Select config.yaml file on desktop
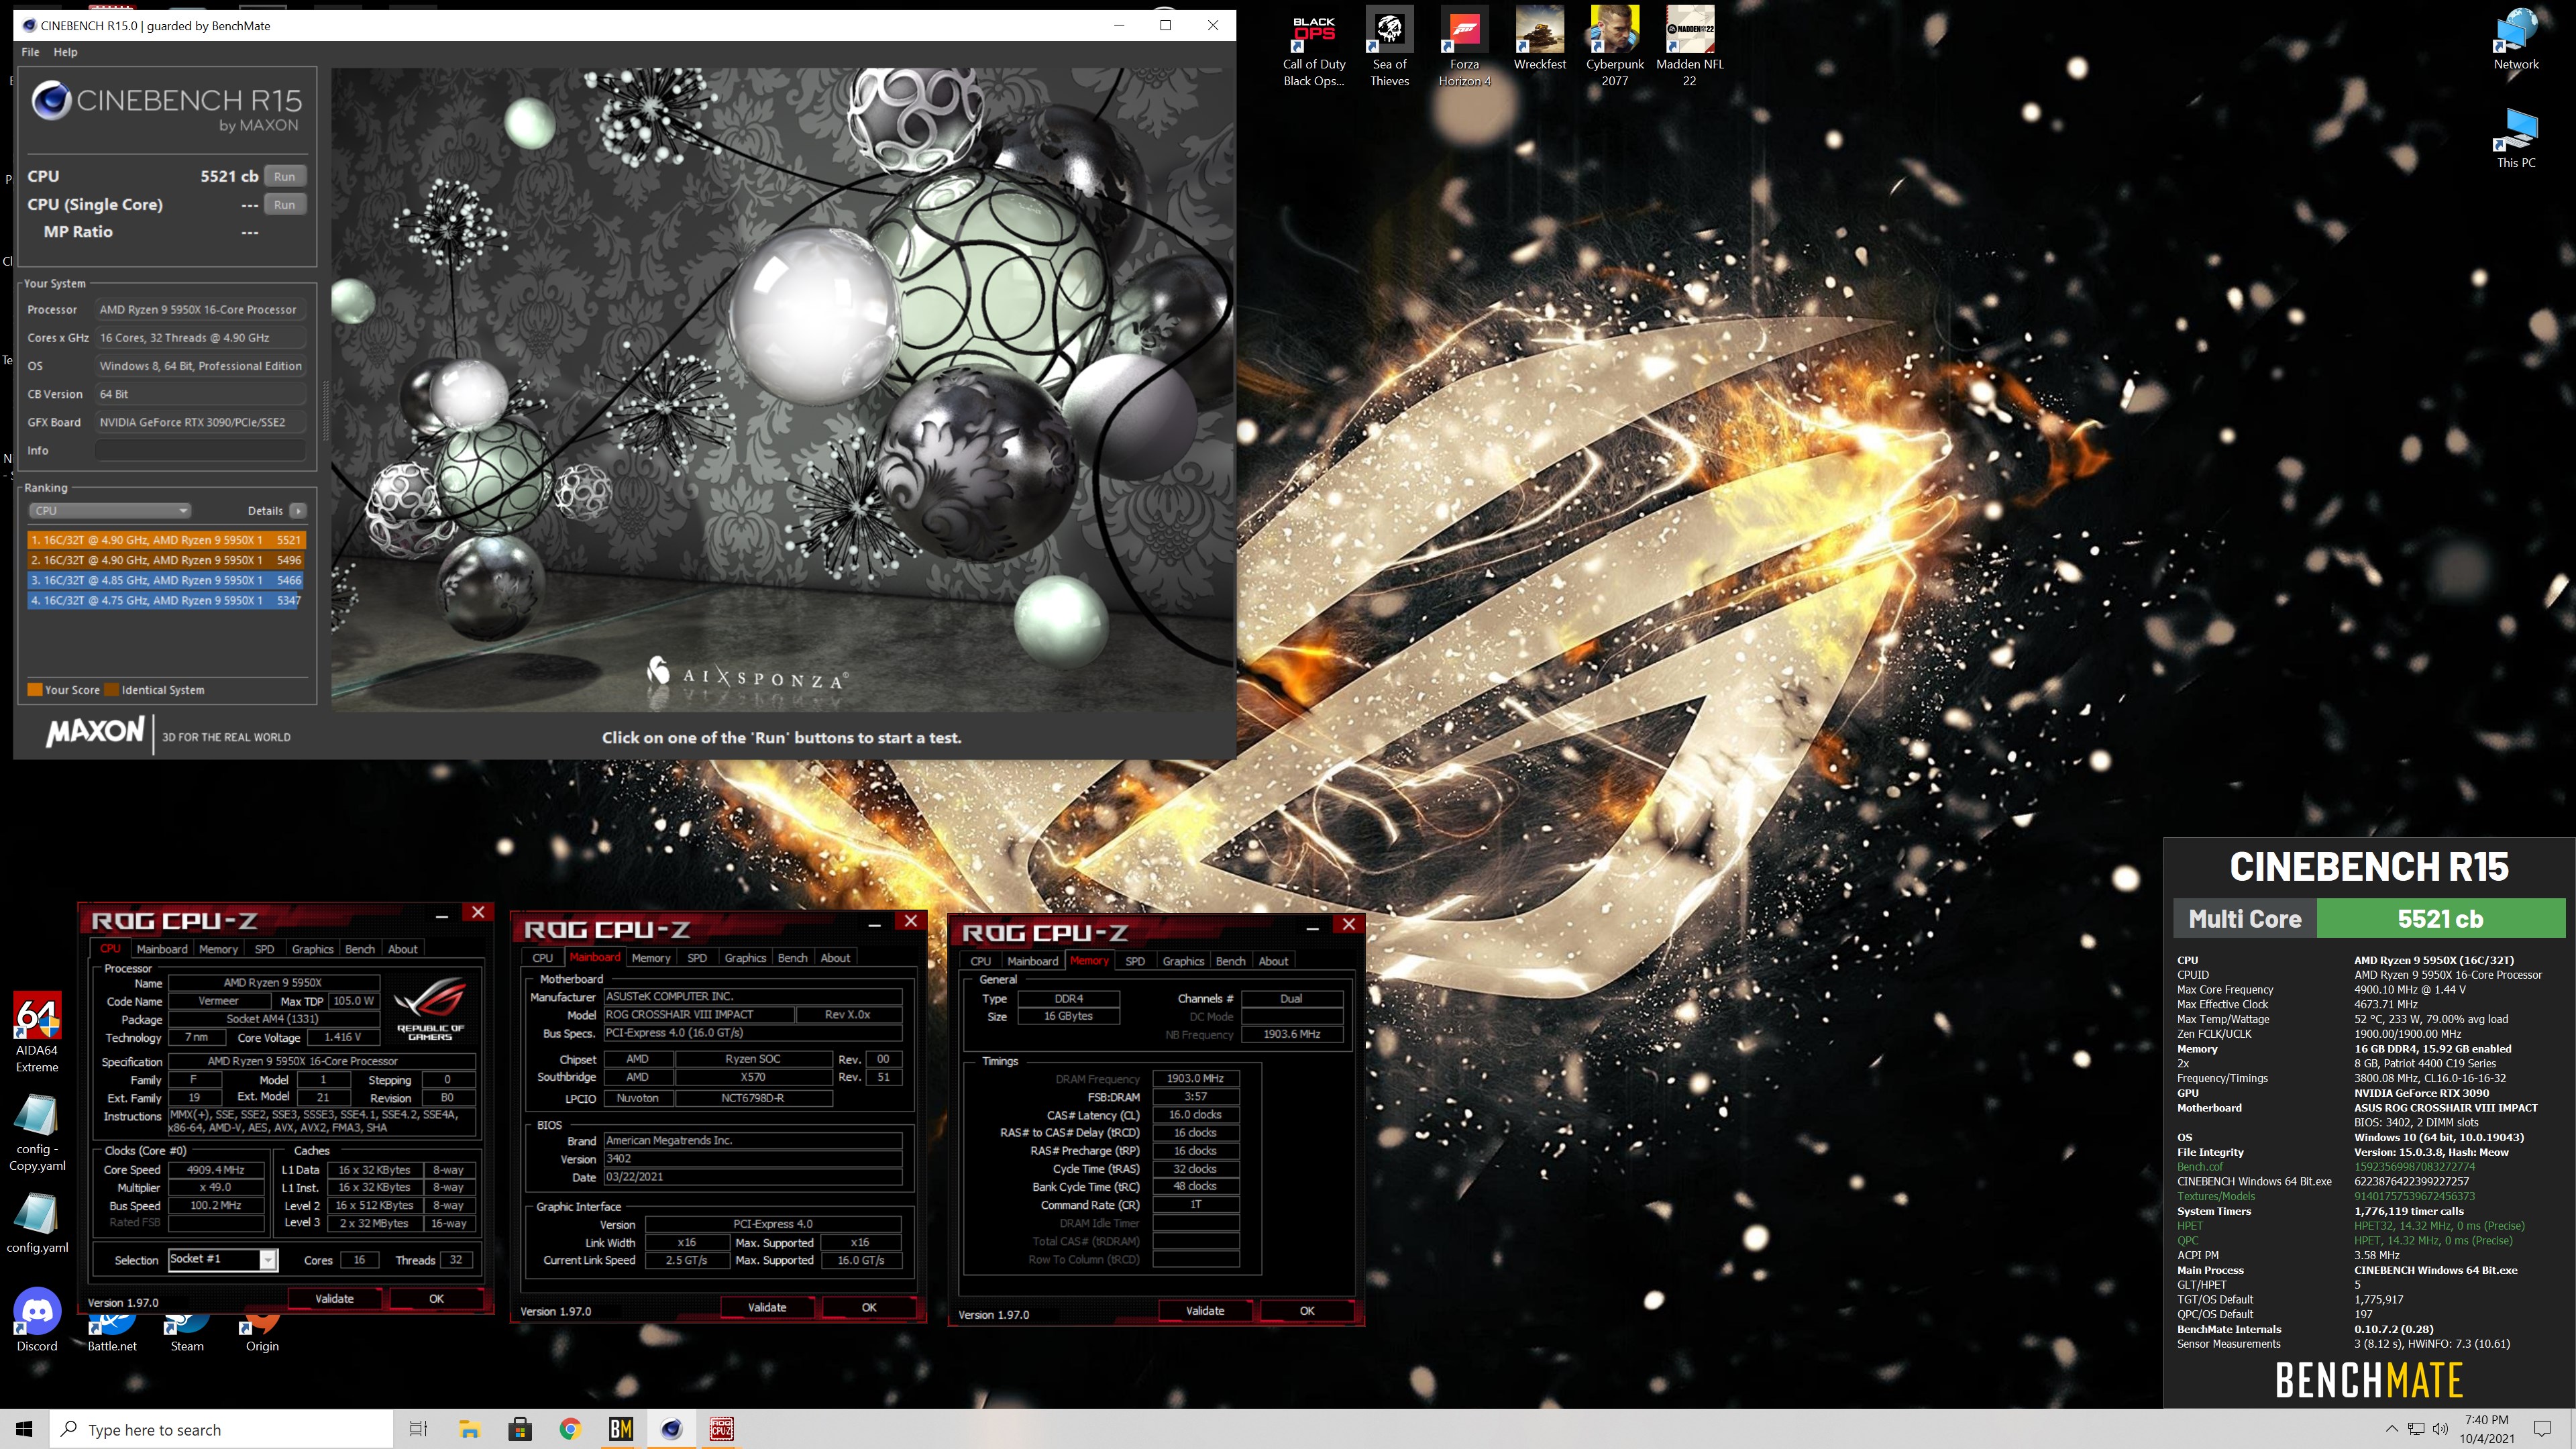 coord(37,1222)
